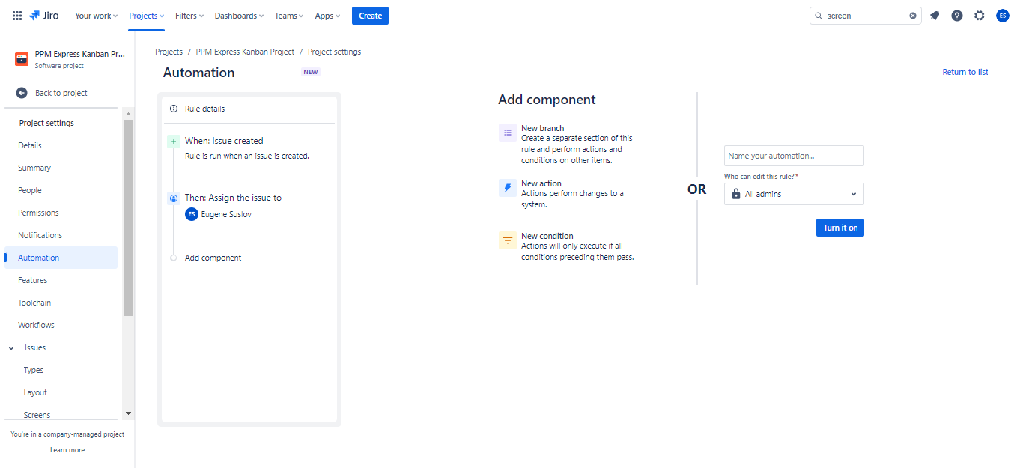Image resolution: width=1023 pixels, height=468 pixels.
Task: Collapse the Issues section chevron
Action: click(x=11, y=348)
